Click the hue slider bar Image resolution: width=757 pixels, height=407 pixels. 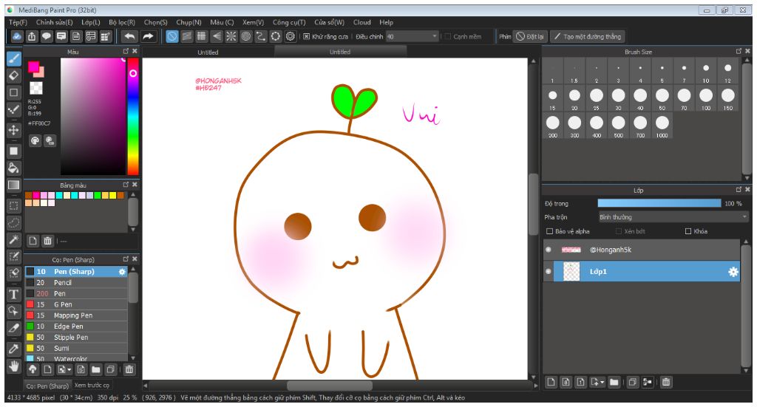(x=133, y=116)
